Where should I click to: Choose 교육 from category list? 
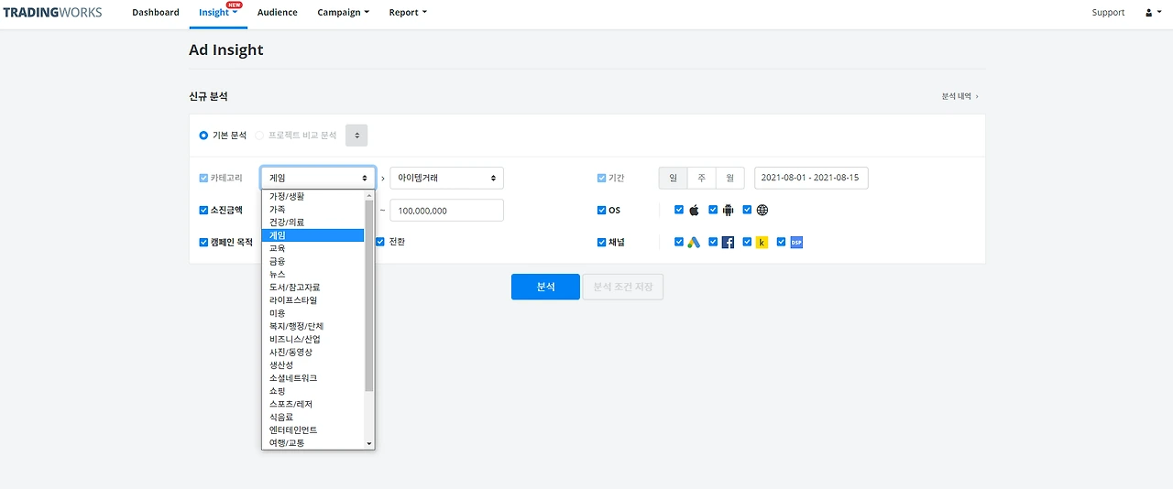tap(313, 248)
